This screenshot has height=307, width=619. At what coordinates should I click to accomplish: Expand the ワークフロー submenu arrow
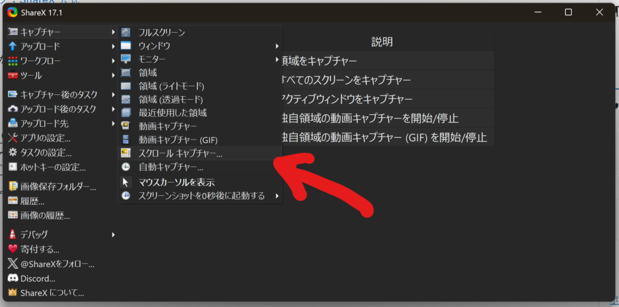(x=113, y=61)
